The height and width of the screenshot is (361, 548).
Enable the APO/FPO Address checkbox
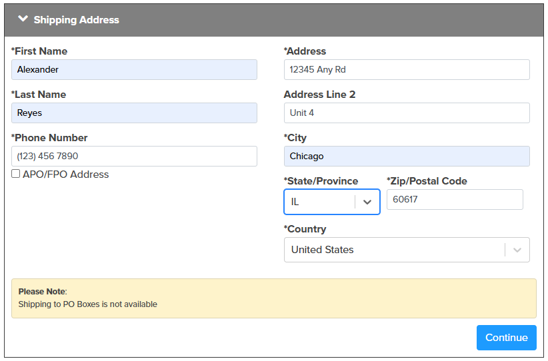click(x=16, y=174)
